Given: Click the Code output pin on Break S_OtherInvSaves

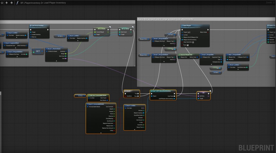Looking at the screenshot, I should (66, 58).
